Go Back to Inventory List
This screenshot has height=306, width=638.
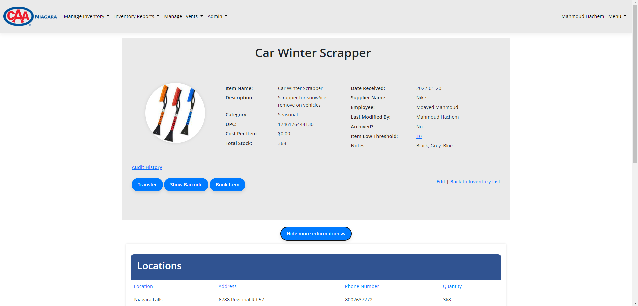tap(475, 182)
